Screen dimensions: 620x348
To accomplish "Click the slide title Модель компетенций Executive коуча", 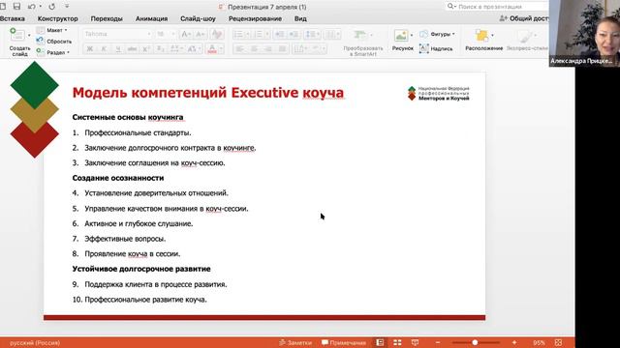I will click(x=208, y=93).
